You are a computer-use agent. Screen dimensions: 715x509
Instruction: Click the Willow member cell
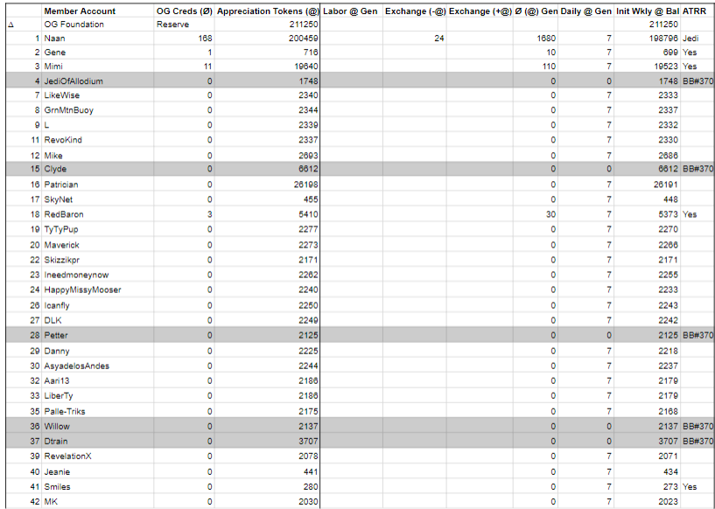click(x=98, y=427)
